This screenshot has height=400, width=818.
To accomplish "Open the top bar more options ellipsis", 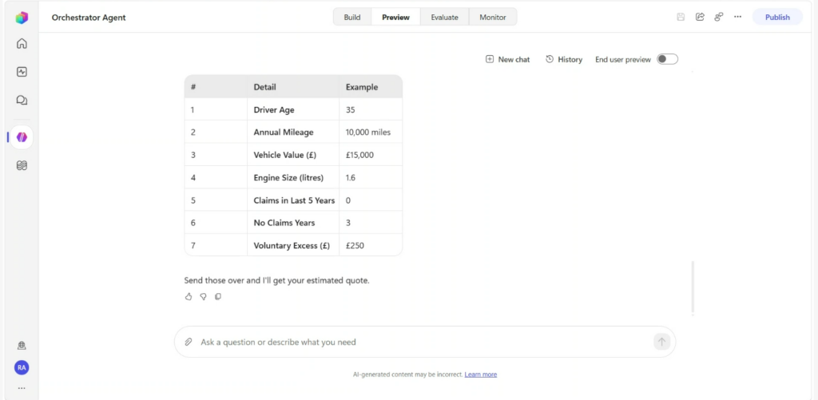I will tap(737, 17).
